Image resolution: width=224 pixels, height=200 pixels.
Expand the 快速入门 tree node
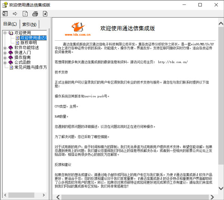(x=5, y=53)
